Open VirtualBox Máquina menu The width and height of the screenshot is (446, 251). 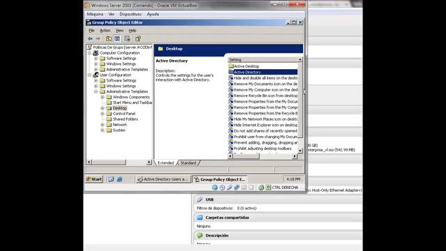point(95,14)
